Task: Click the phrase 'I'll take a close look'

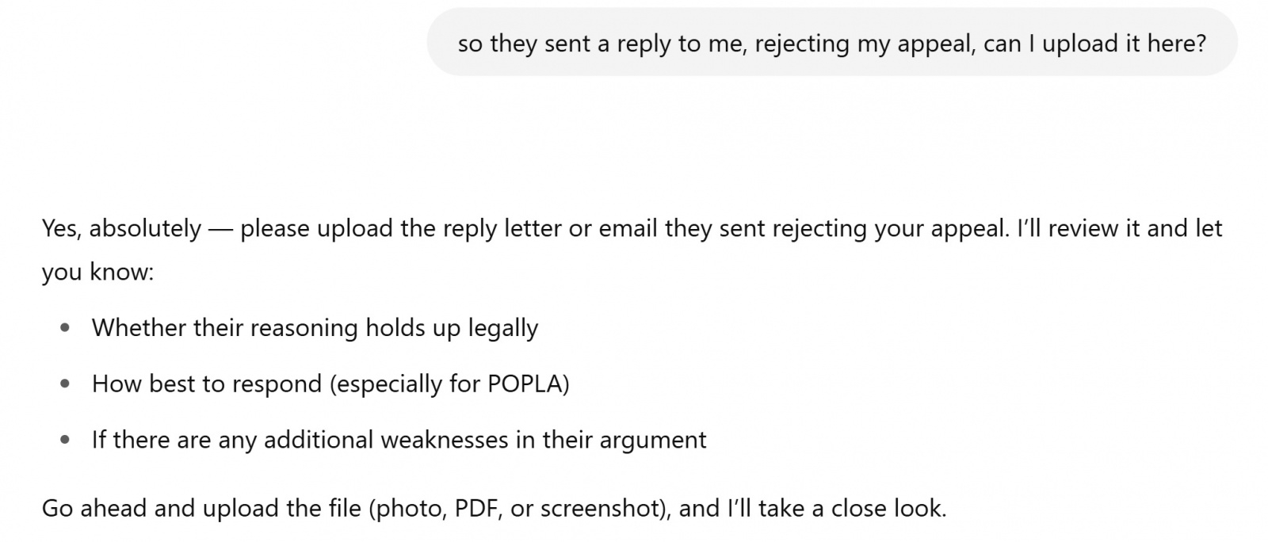Action: [835, 508]
